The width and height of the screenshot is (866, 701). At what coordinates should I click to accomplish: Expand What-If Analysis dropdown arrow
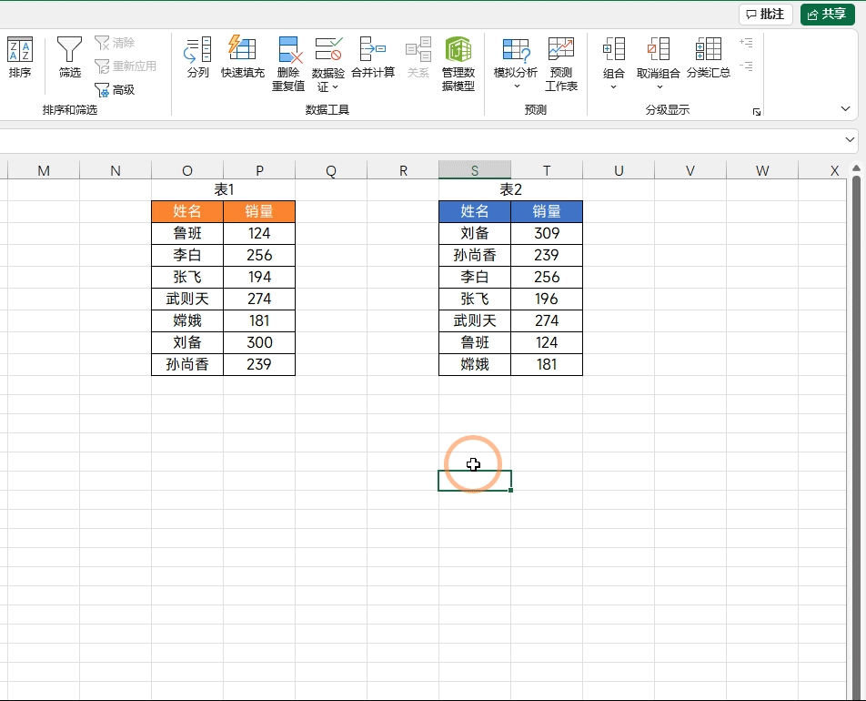517,86
